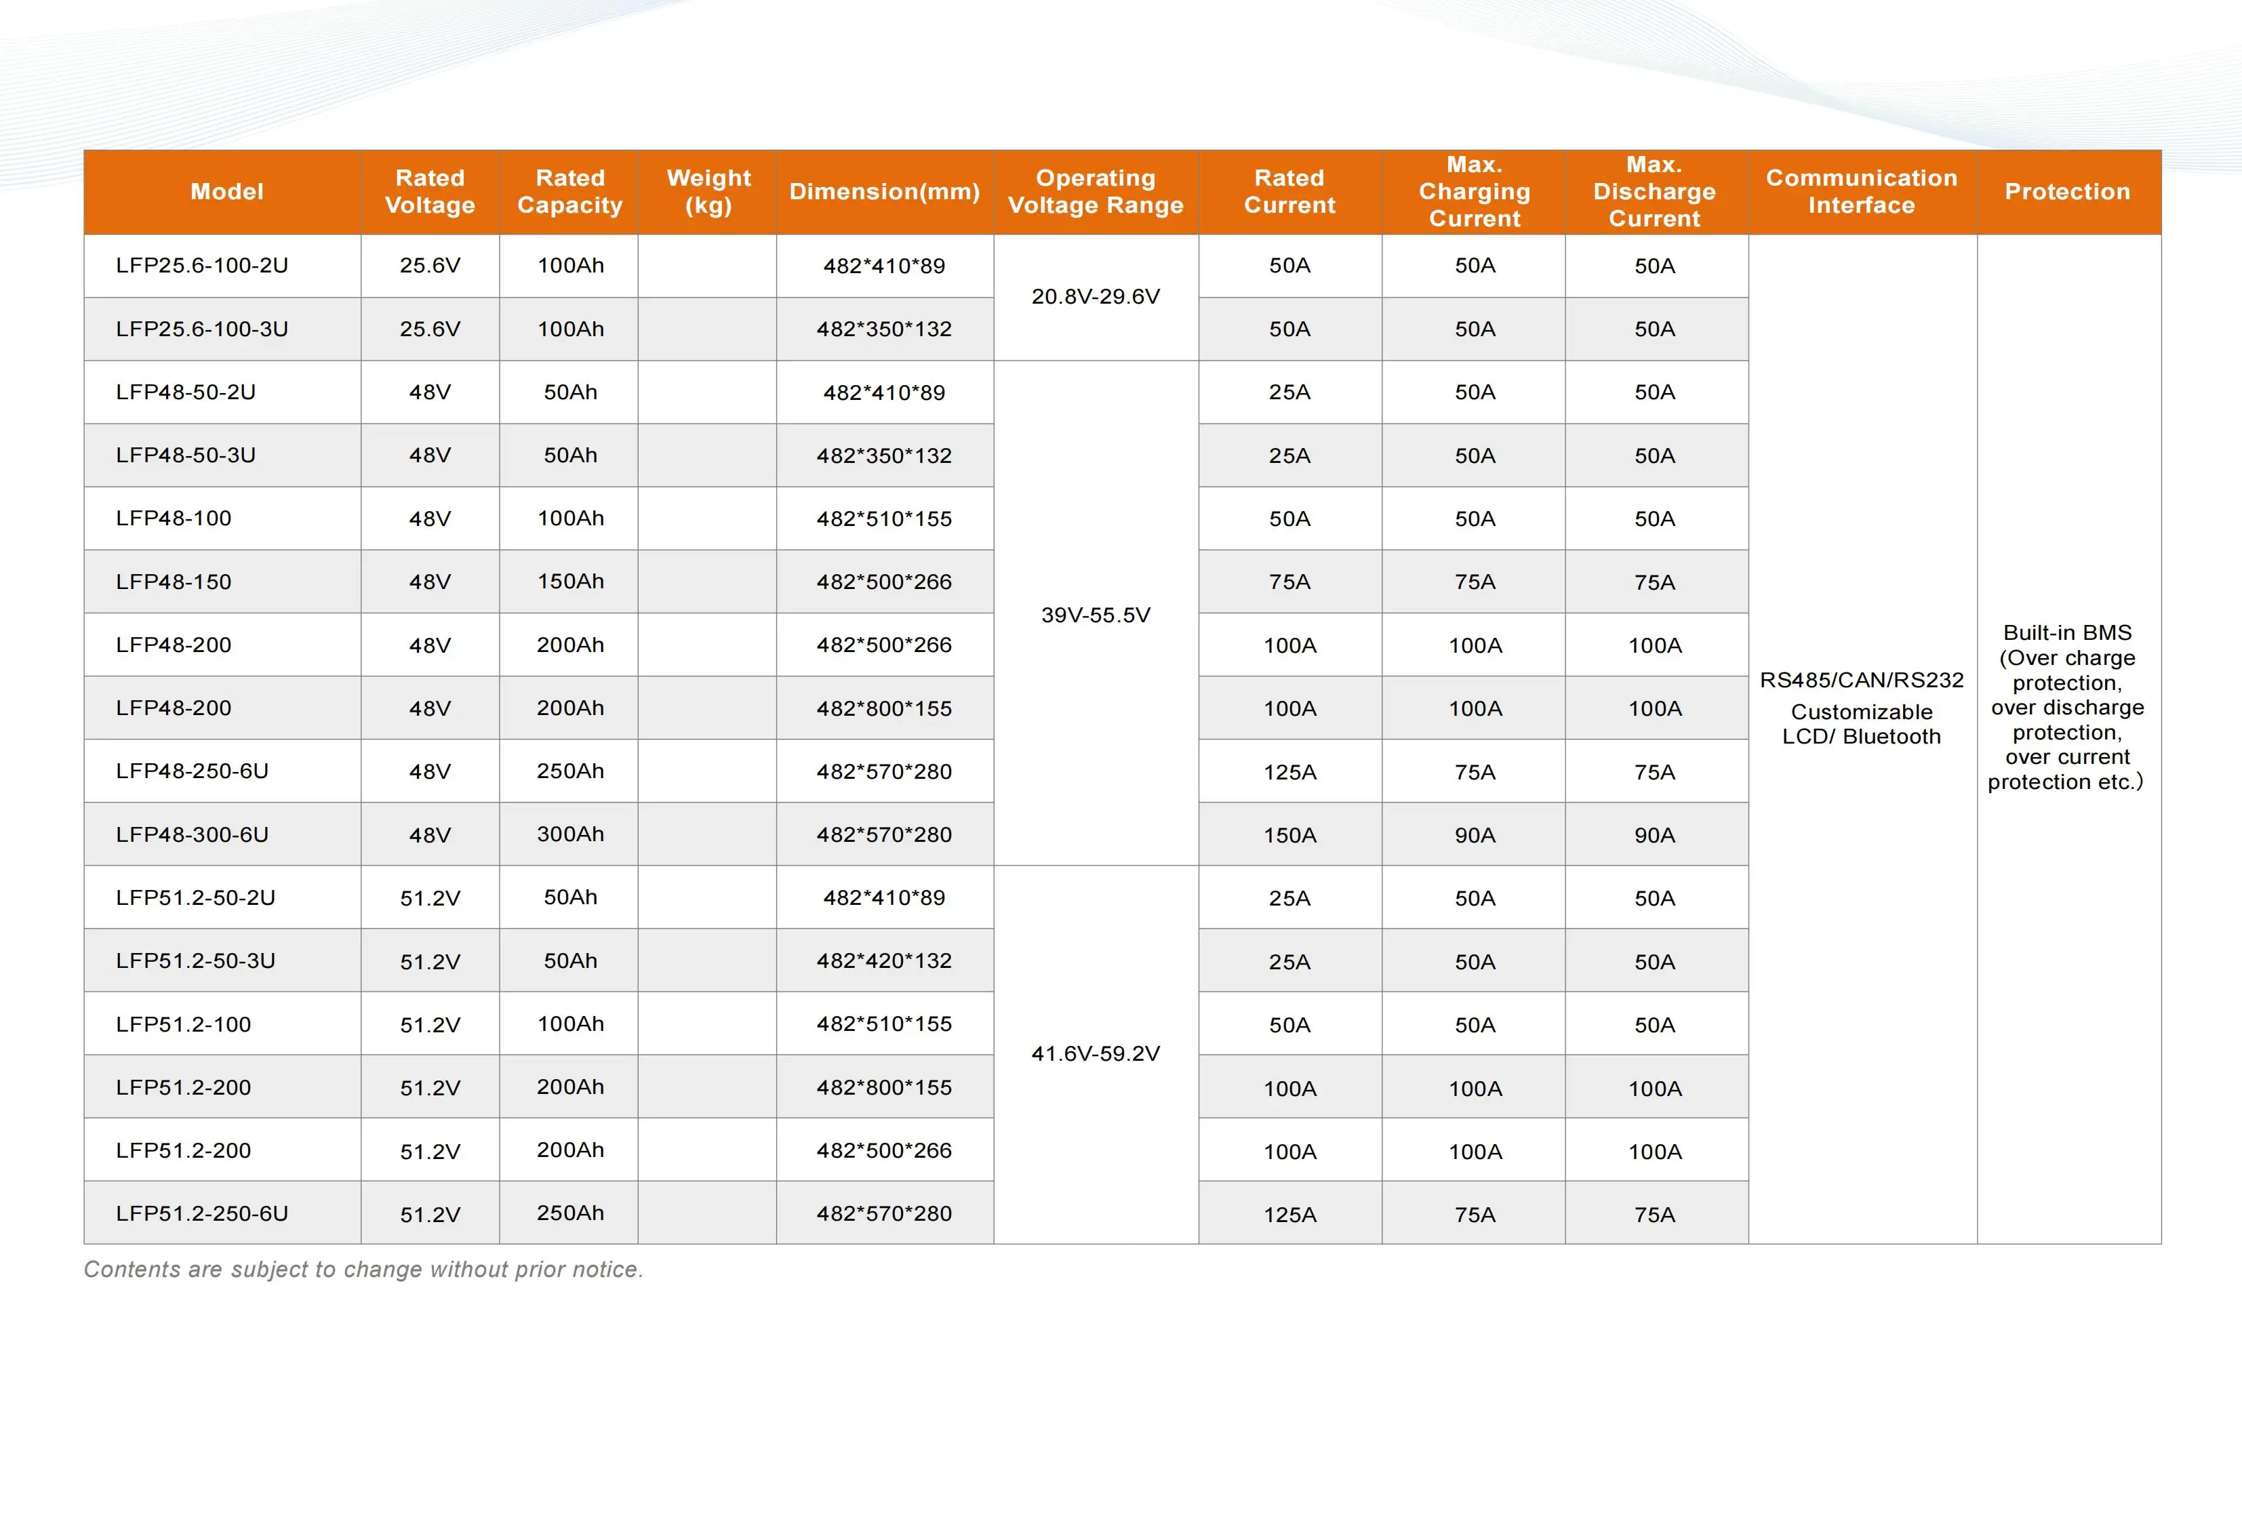Click the Built-in BMS protection description

tap(2066, 707)
